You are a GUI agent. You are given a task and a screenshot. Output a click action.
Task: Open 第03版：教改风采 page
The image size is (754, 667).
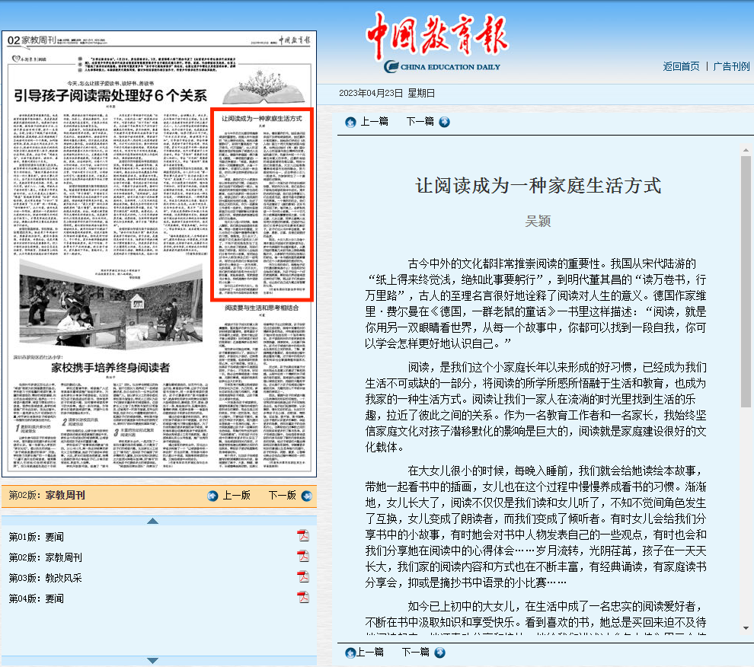click(x=45, y=579)
